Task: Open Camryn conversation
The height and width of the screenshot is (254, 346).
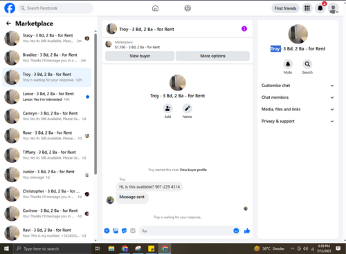Action: pyautogui.click(x=47, y=116)
